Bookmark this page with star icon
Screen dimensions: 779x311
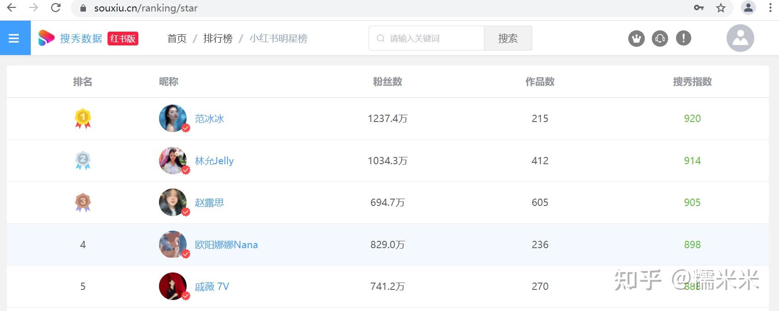click(721, 8)
